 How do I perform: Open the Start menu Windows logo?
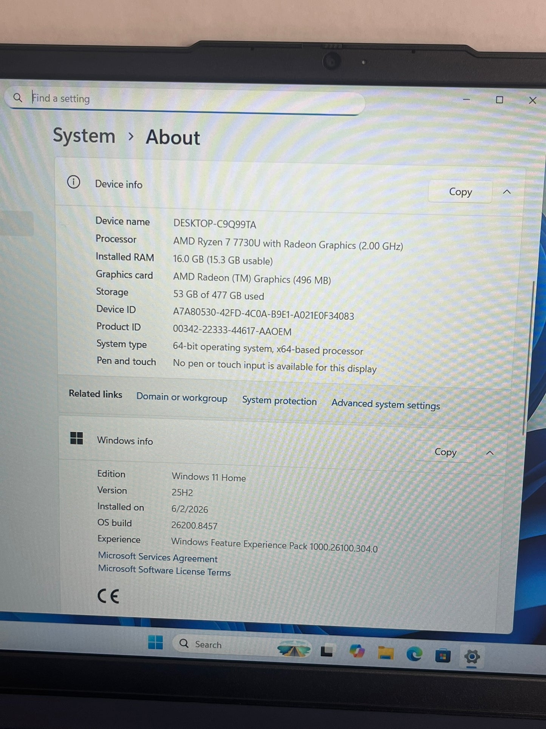(x=155, y=642)
